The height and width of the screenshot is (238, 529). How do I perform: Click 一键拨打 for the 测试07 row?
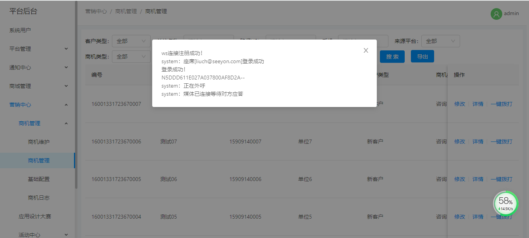[x=502, y=141]
